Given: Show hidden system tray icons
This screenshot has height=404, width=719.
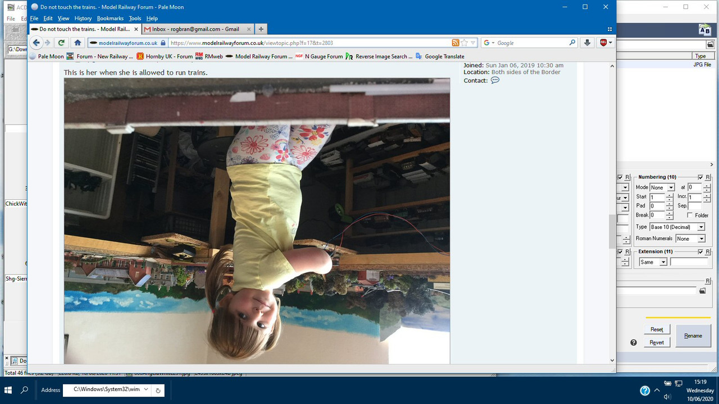Looking at the screenshot, I should click(x=657, y=390).
